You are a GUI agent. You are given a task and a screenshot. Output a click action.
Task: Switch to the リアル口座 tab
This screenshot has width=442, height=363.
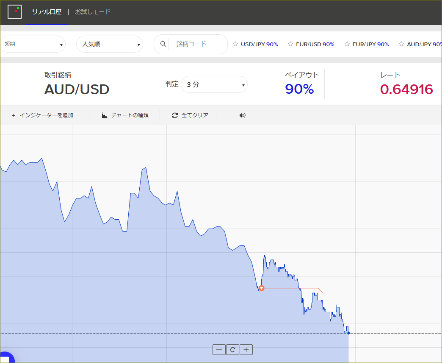coord(47,12)
